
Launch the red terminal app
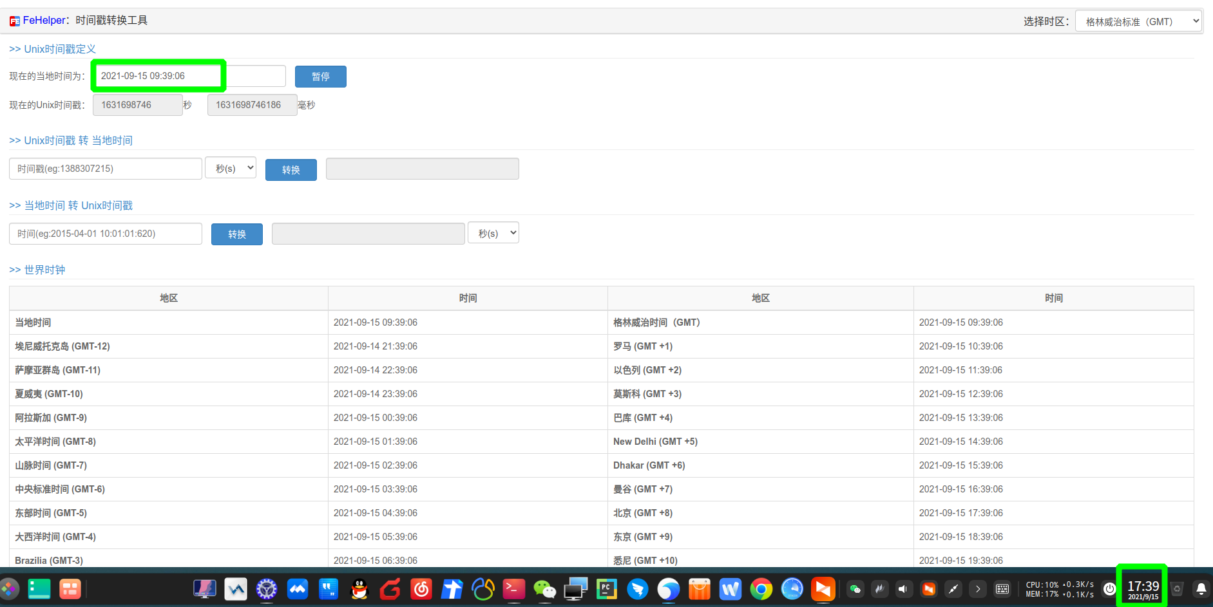coord(514,588)
